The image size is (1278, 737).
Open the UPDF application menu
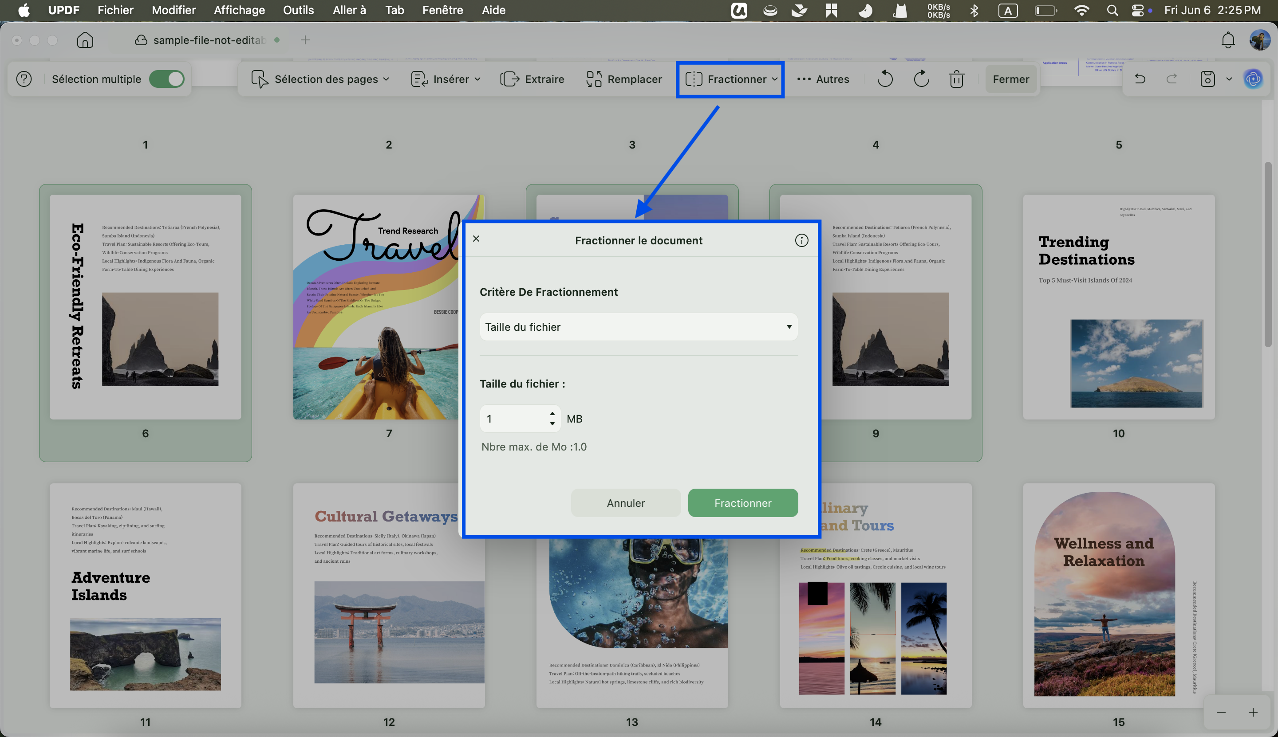[64, 10]
